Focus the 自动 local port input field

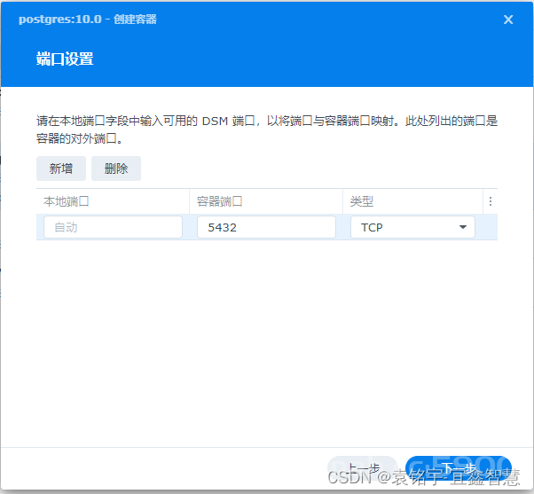113,227
